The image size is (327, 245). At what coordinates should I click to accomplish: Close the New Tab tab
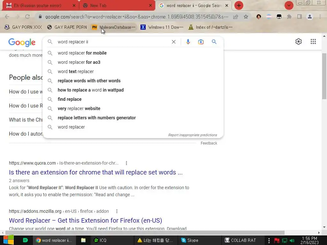(x=150, y=6)
